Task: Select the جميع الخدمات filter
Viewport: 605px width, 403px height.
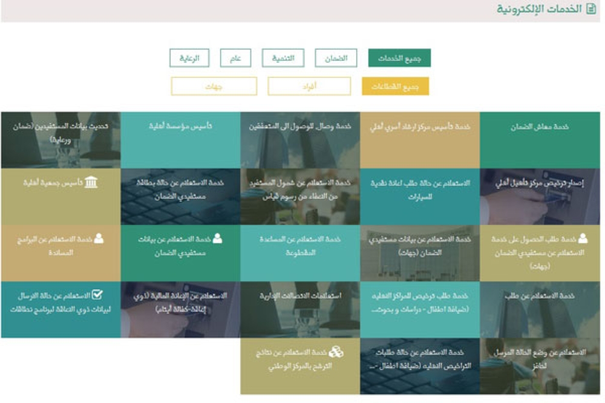Action: pyautogui.click(x=399, y=58)
